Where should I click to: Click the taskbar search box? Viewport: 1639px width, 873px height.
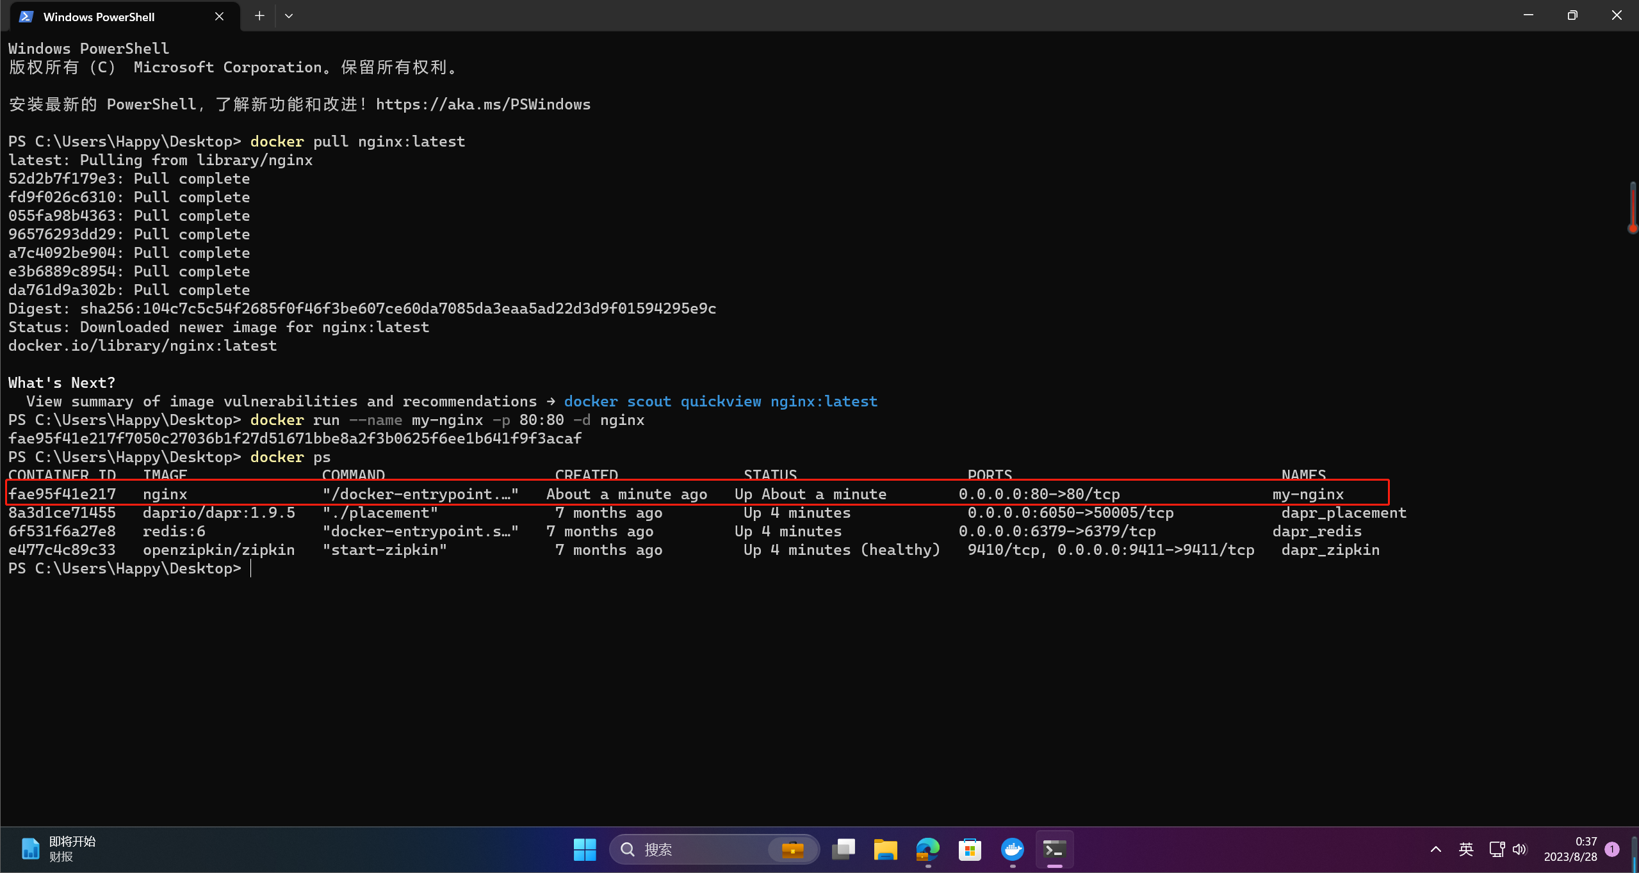[714, 849]
